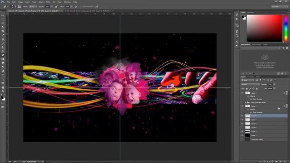The width and height of the screenshot is (290, 163).
Task: Open the File menu
Action: click(x=8, y=2)
